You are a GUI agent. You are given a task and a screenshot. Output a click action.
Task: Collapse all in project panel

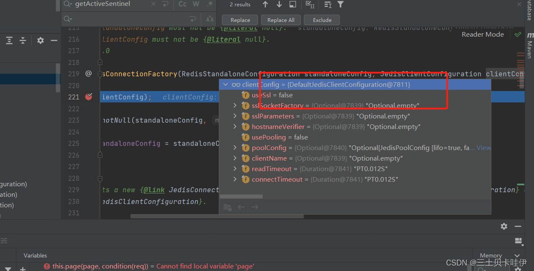click(23, 40)
